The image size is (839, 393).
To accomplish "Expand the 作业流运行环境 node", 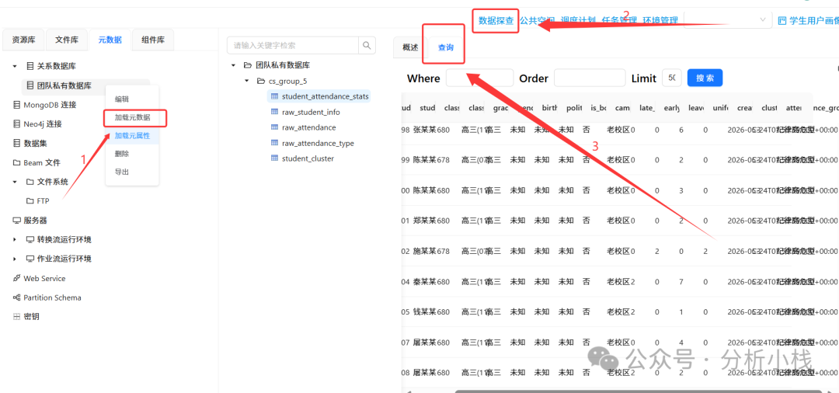I will (15, 259).
